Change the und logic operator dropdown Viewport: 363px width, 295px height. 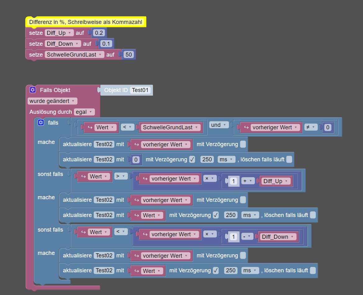[x=218, y=125]
